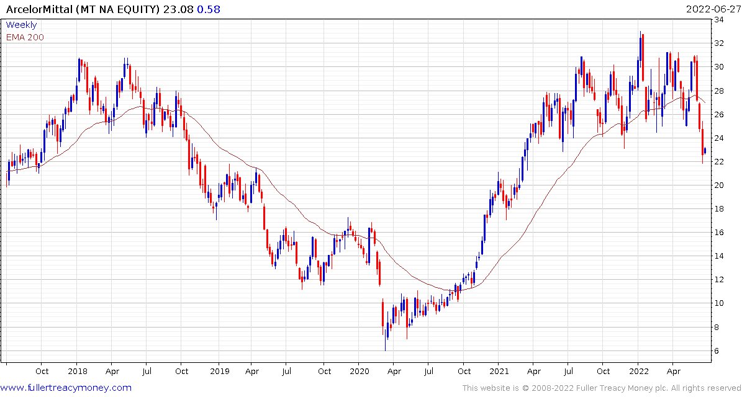Click the 2019 label on time axis

tap(218, 372)
